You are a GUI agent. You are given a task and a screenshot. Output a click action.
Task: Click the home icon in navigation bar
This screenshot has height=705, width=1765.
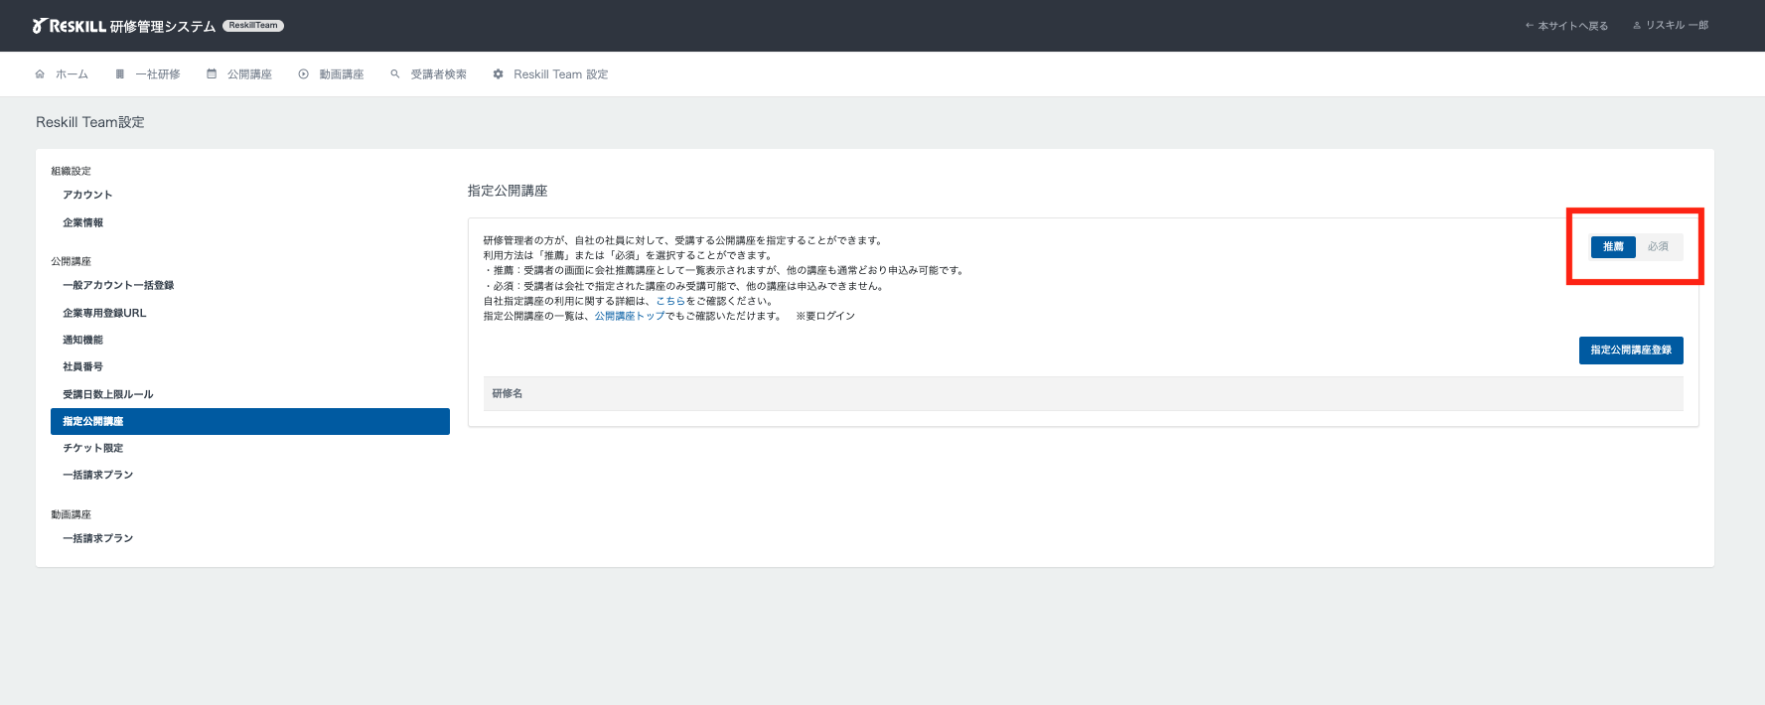coord(40,74)
